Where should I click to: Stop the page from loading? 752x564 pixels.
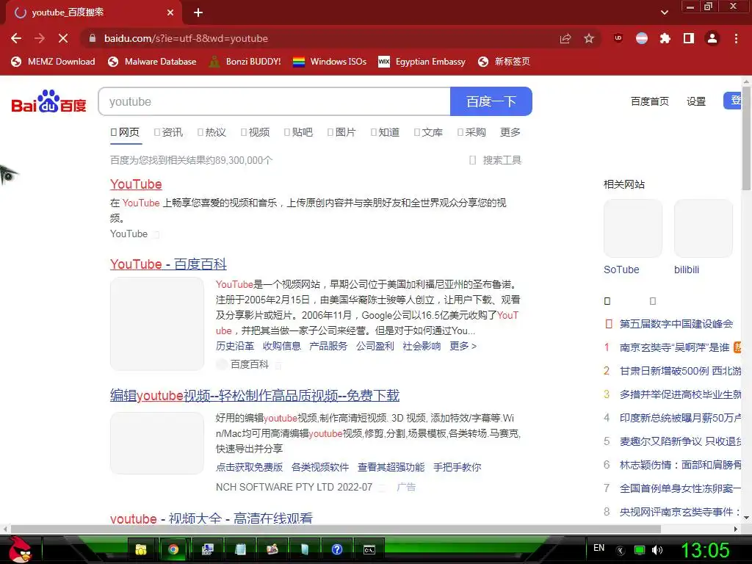[x=63, y=38]
